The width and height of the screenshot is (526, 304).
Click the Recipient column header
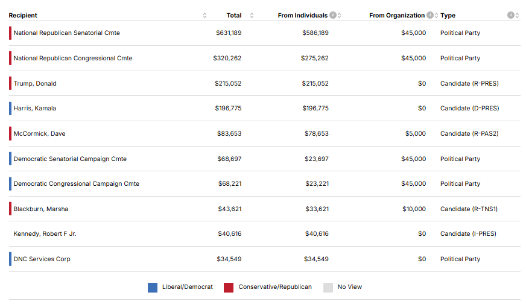23,16
